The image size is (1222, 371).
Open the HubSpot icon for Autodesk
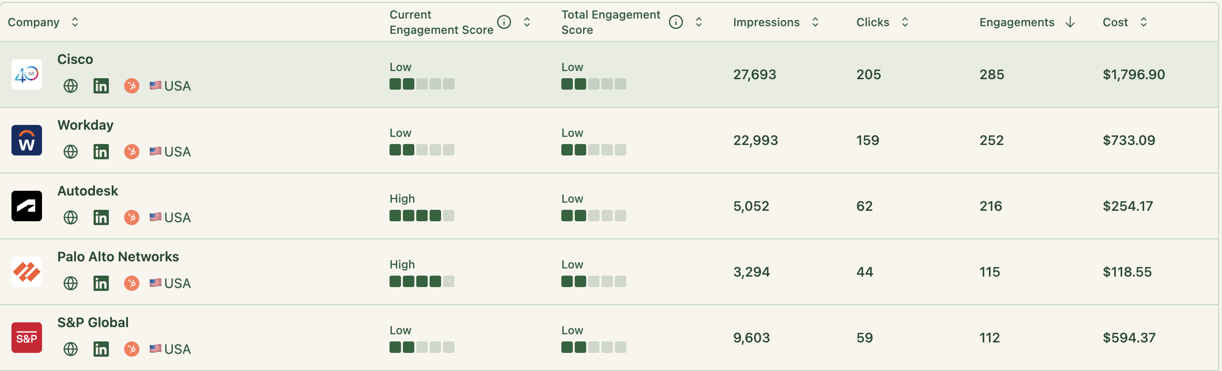(131, 217)
